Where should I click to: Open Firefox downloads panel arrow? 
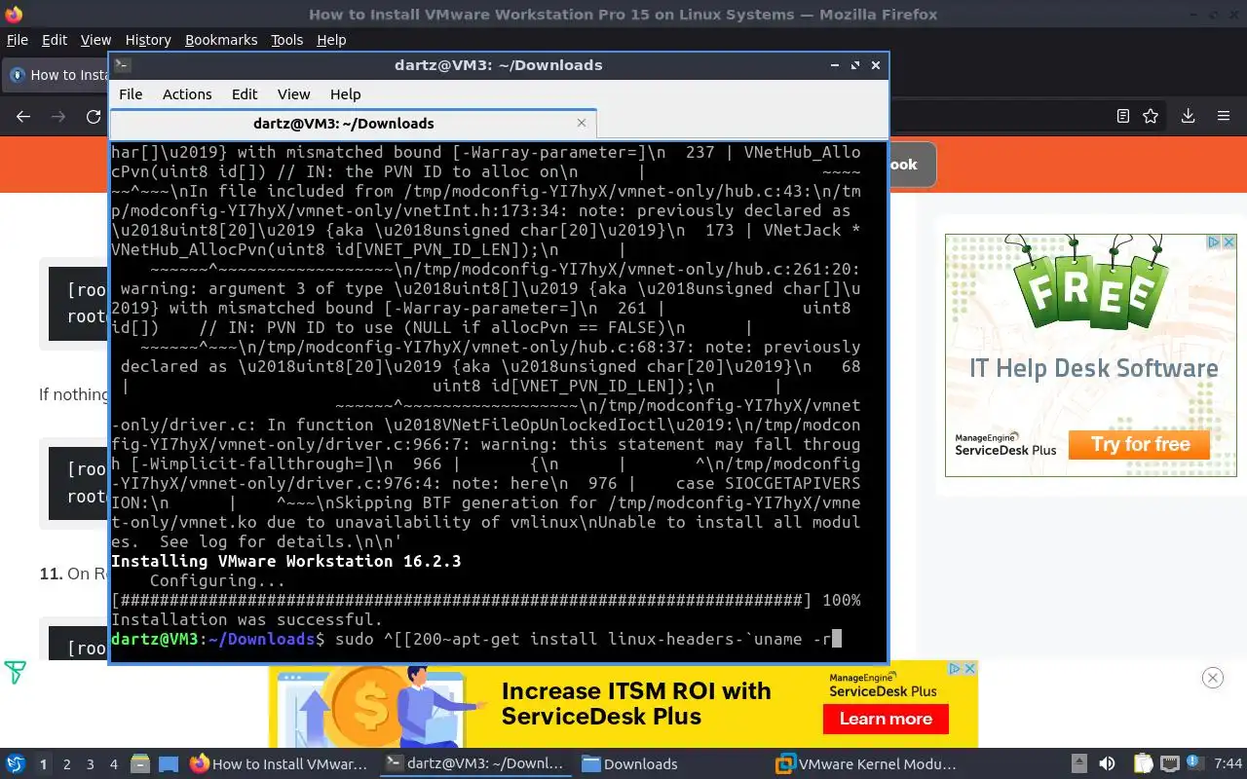pos(1189,116)
